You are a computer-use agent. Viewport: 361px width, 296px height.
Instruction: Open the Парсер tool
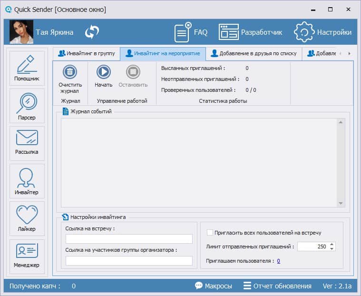(x=27, y=106)
